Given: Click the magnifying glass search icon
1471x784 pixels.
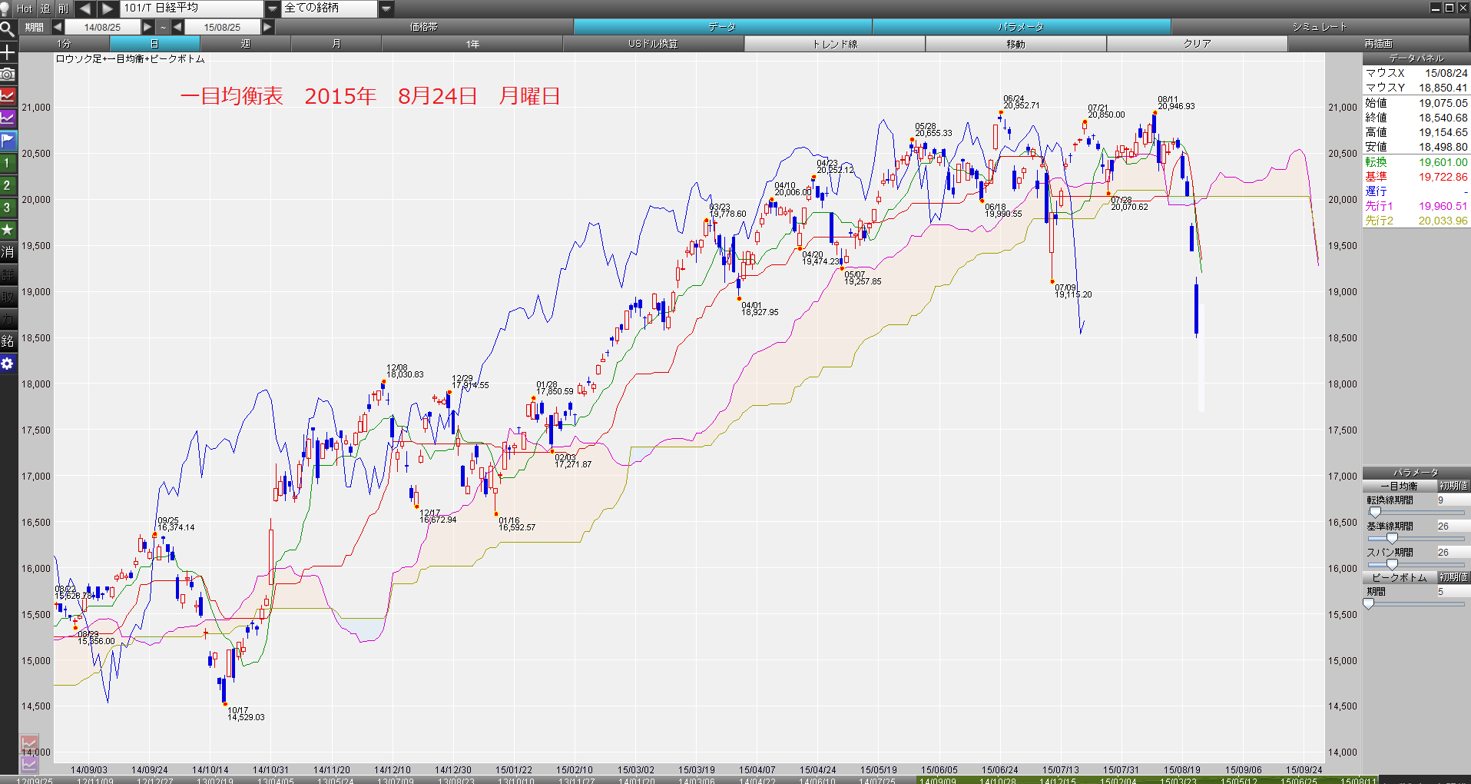Looking at the screenshot, I should [x=8, y=30].
